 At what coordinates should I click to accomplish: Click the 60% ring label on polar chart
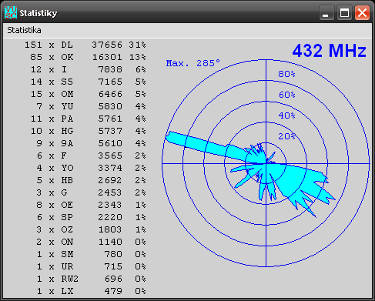point(286,95)
